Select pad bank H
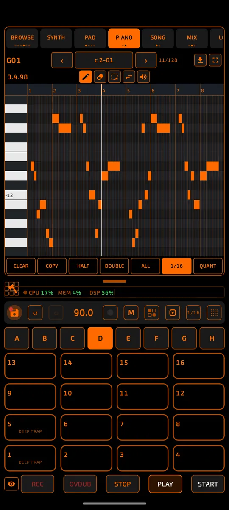Viewport: 229px width, 510px height. [x=212, y=338]
